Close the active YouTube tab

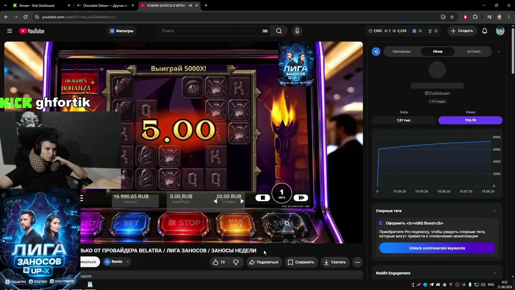pyautogui.click(x=196, y=6)
